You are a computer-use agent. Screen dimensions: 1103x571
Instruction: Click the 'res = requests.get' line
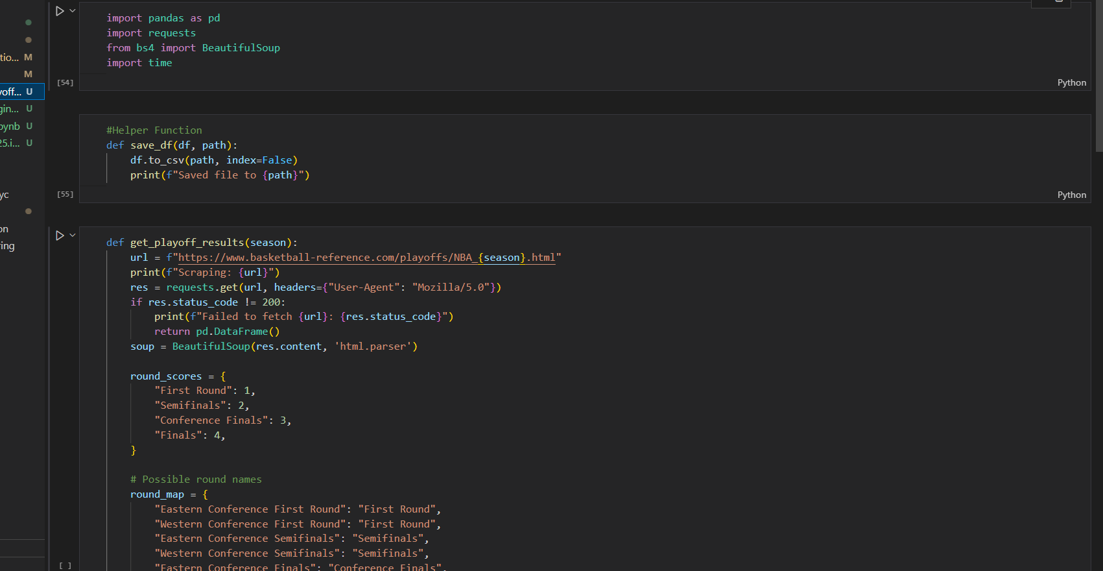[316, 287]
